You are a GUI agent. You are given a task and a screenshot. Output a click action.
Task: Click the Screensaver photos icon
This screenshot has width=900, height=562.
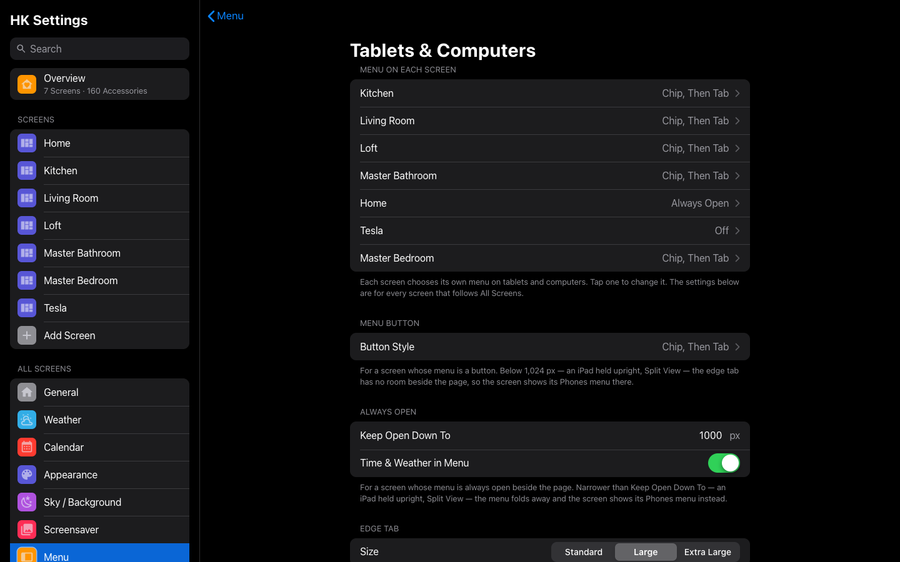27,530
